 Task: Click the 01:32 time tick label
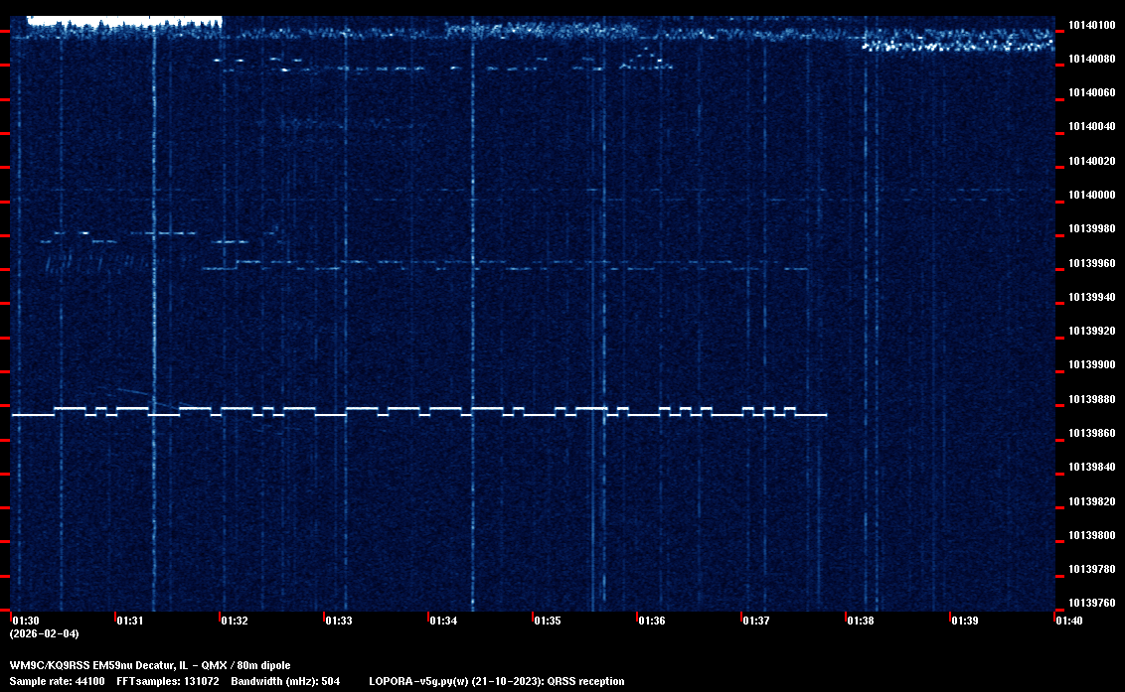[x=235, y=621]
